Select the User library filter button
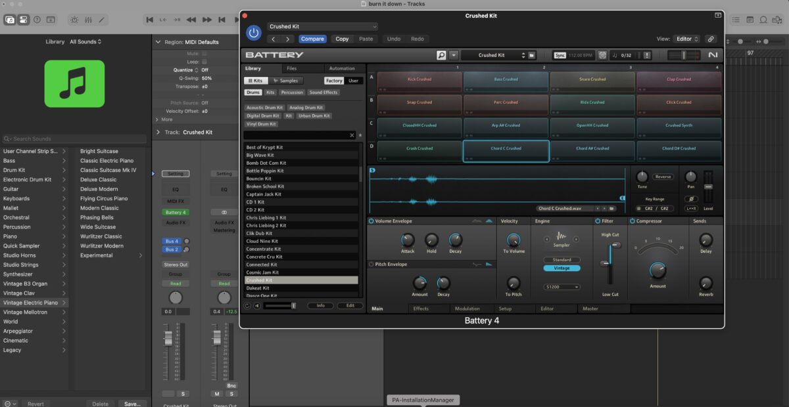Screen dimensions: 789x407 [354, 81]
